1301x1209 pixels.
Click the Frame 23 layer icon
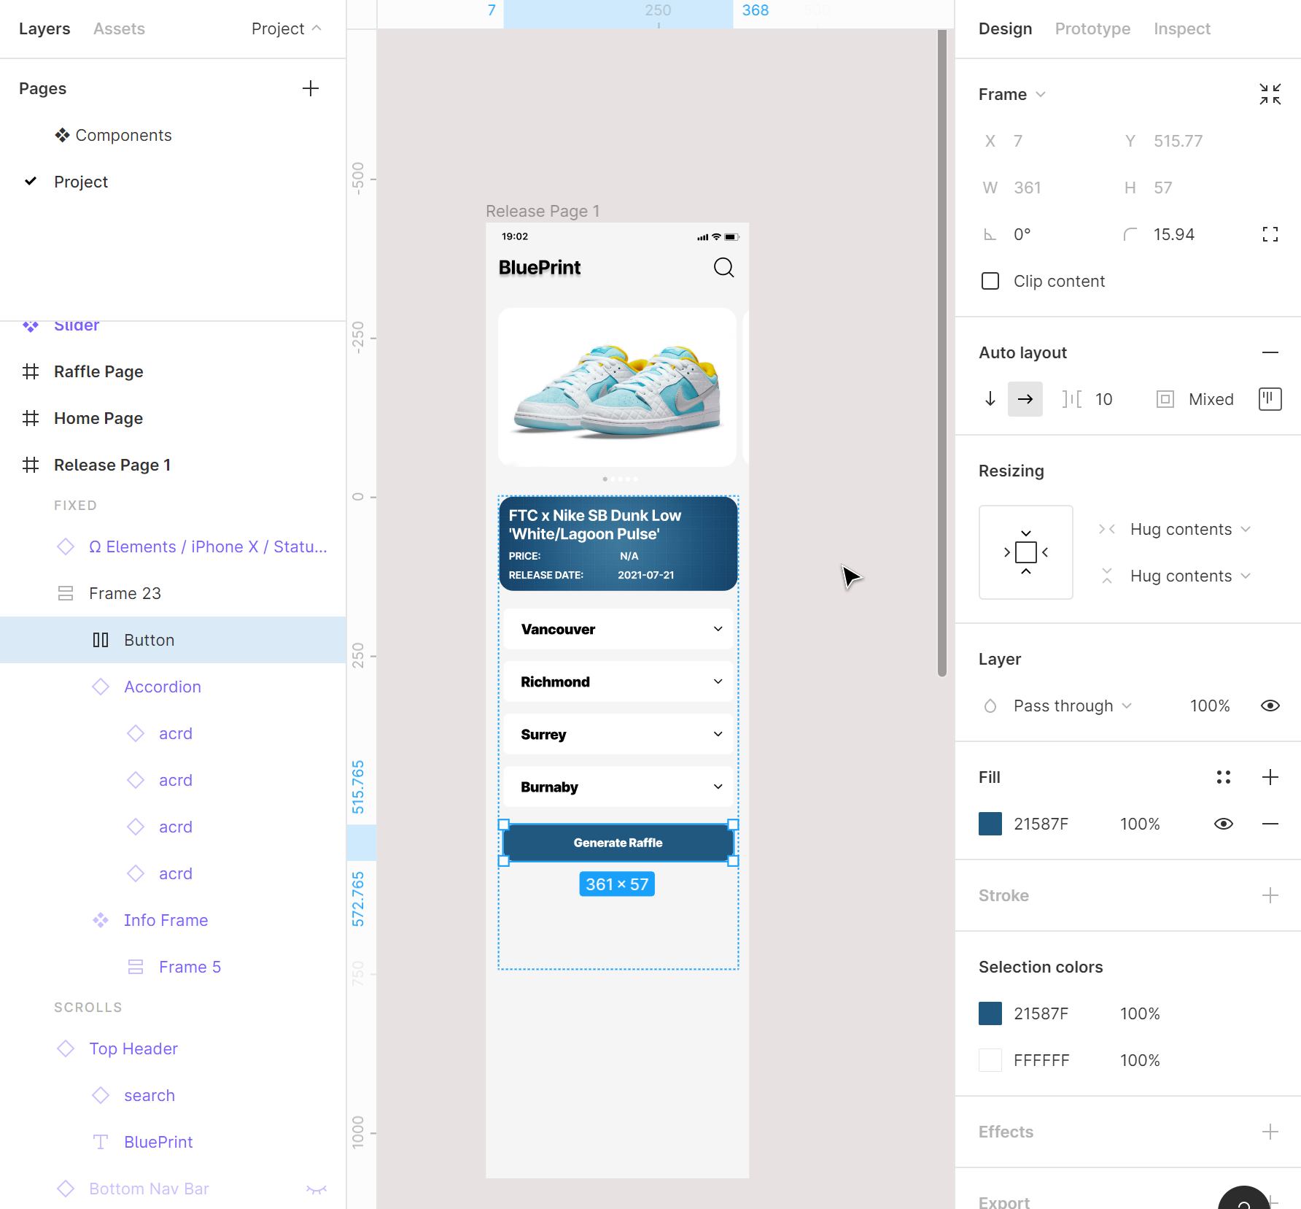pos(66,593)
